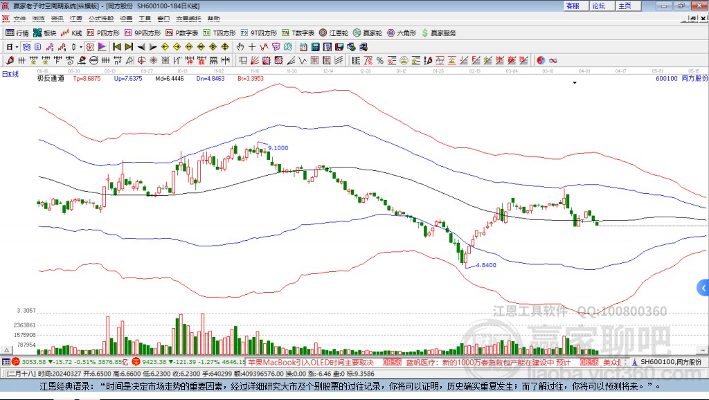Select the red pencil drawing tool

coord(10,61)
